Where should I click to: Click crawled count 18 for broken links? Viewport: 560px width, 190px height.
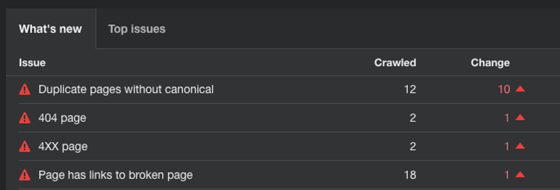(410, 175)
